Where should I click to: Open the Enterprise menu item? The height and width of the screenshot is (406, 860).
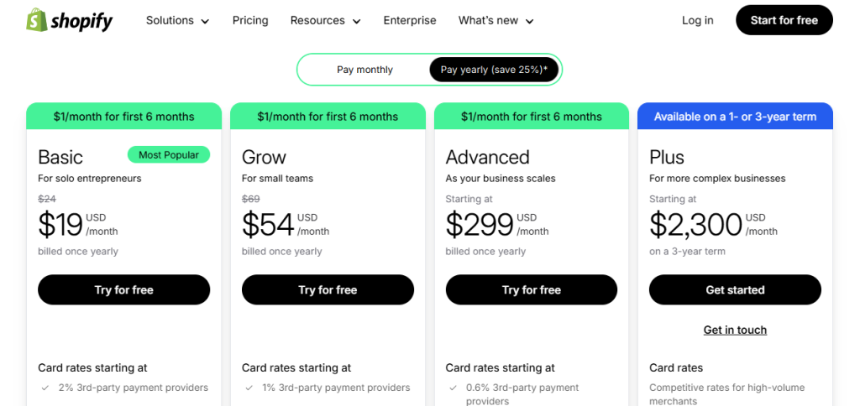(410, 20)
